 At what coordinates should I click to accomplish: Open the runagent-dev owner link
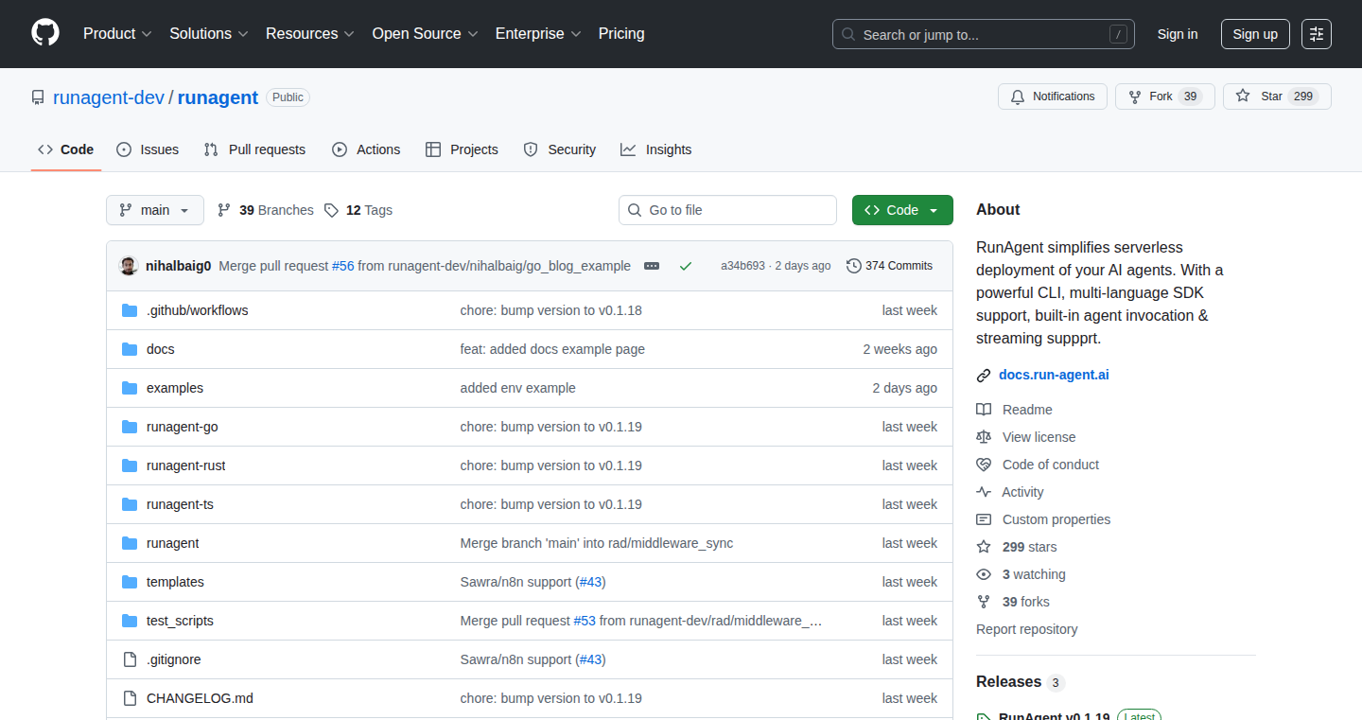coord(109,97)
